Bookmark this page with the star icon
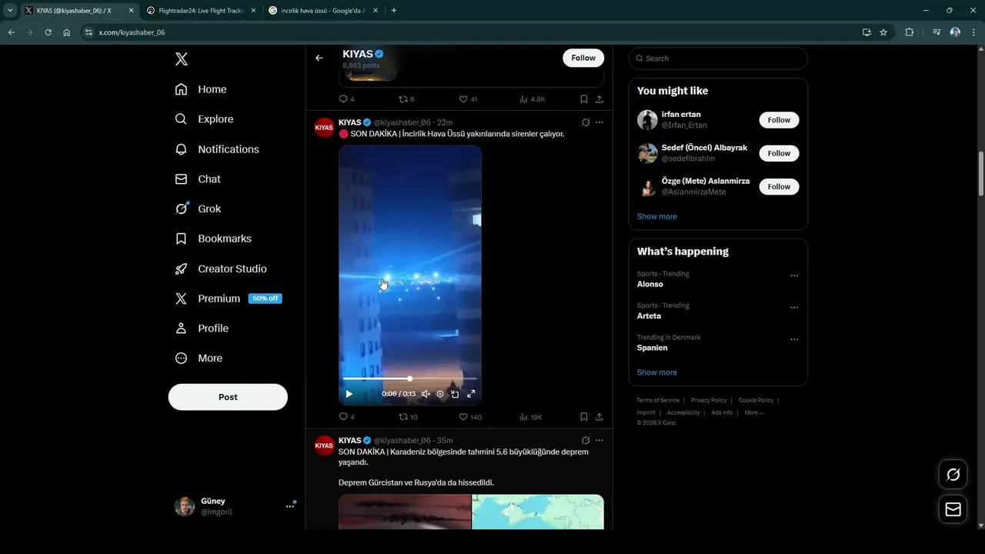Viewport: 985px width, 554px height. 883,32
